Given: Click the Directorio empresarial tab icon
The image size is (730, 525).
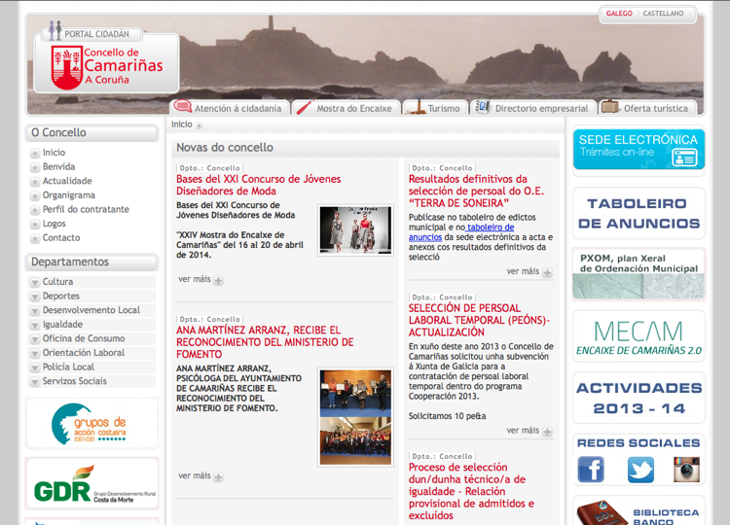Looking at the screenshot, I should tap(483, 107).
